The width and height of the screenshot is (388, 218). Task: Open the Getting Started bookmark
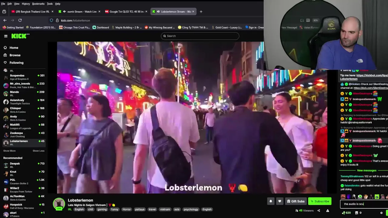click(12, 27)
